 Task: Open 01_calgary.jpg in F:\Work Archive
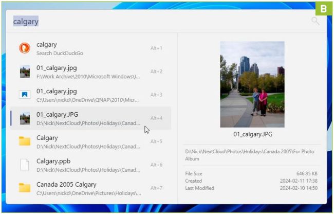(x=90, y=72)
